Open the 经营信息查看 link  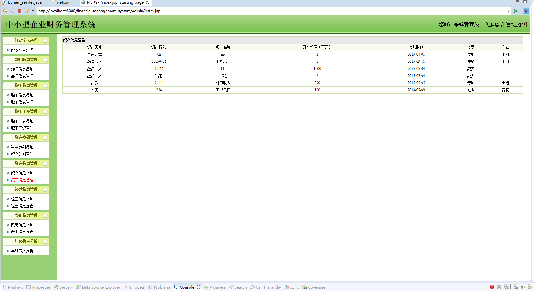pos(22,206)
